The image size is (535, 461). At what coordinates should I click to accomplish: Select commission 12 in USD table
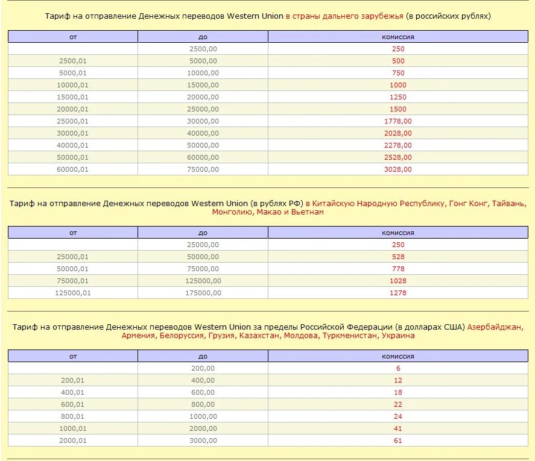pyautogui.click(x=398, y=380)
